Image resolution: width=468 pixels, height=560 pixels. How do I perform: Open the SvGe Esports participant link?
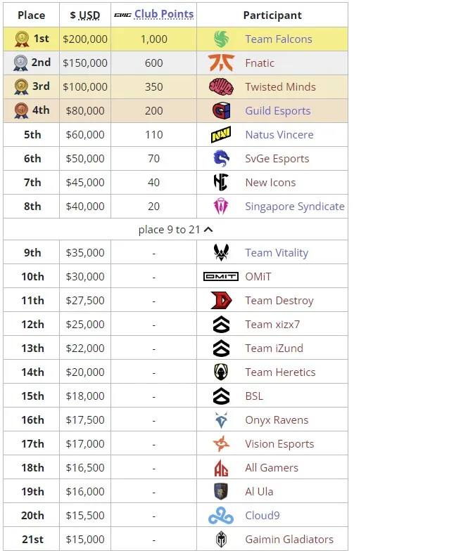(277, 159)
